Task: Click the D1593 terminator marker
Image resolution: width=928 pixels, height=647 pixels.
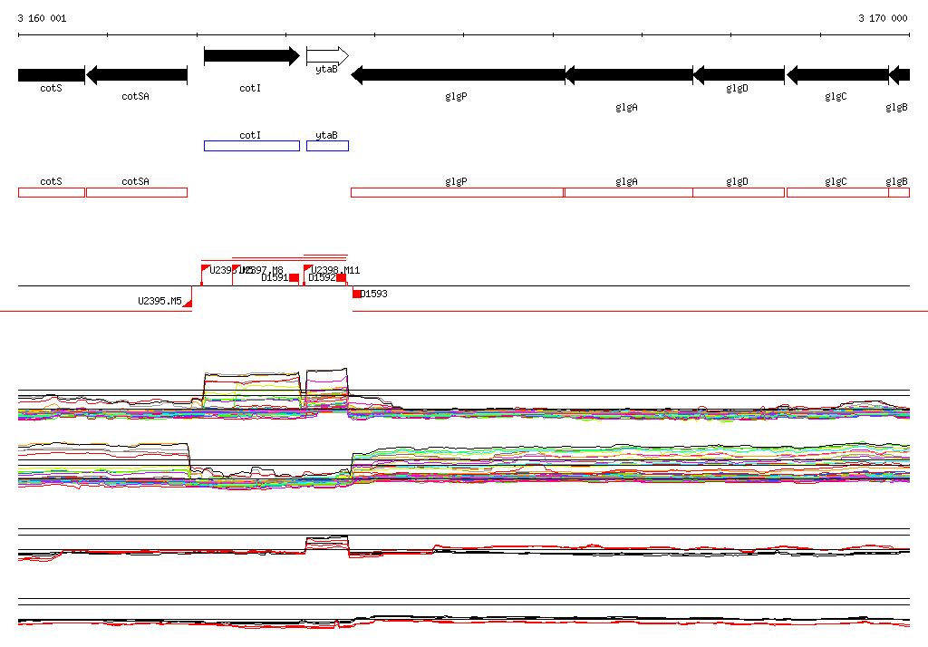Action: click(356, 294)
